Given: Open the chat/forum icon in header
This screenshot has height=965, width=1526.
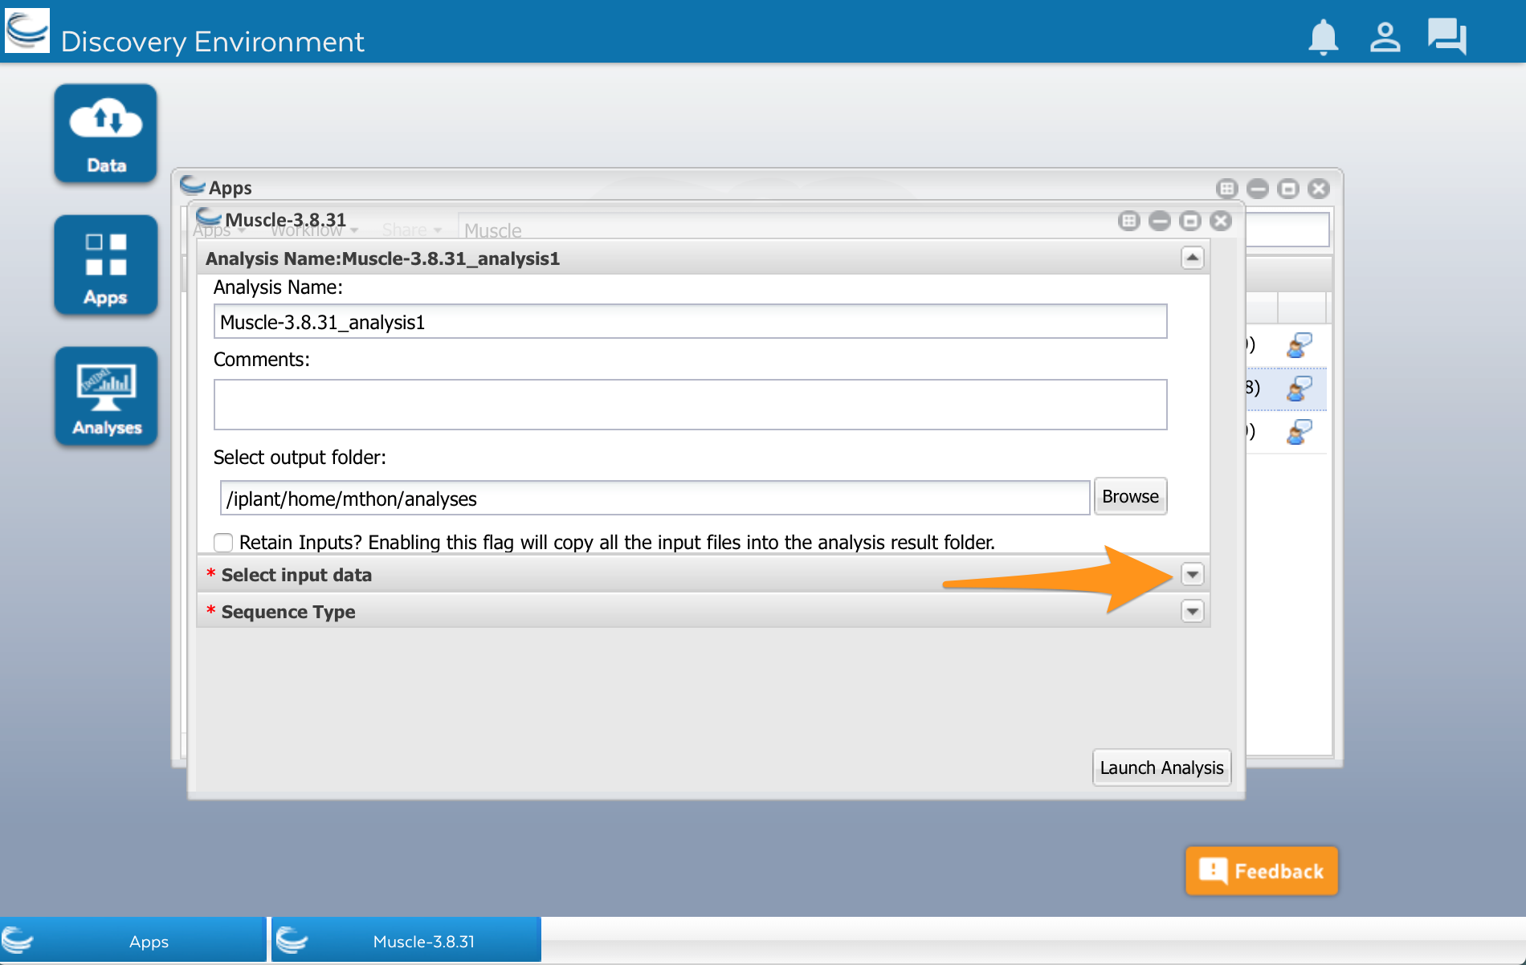Looking at the screenshot, I should pos(1446,37).
